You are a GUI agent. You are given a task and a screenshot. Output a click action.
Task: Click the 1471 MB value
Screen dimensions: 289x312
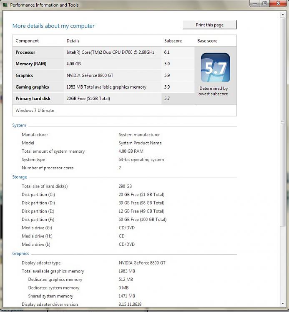[127, 296]
